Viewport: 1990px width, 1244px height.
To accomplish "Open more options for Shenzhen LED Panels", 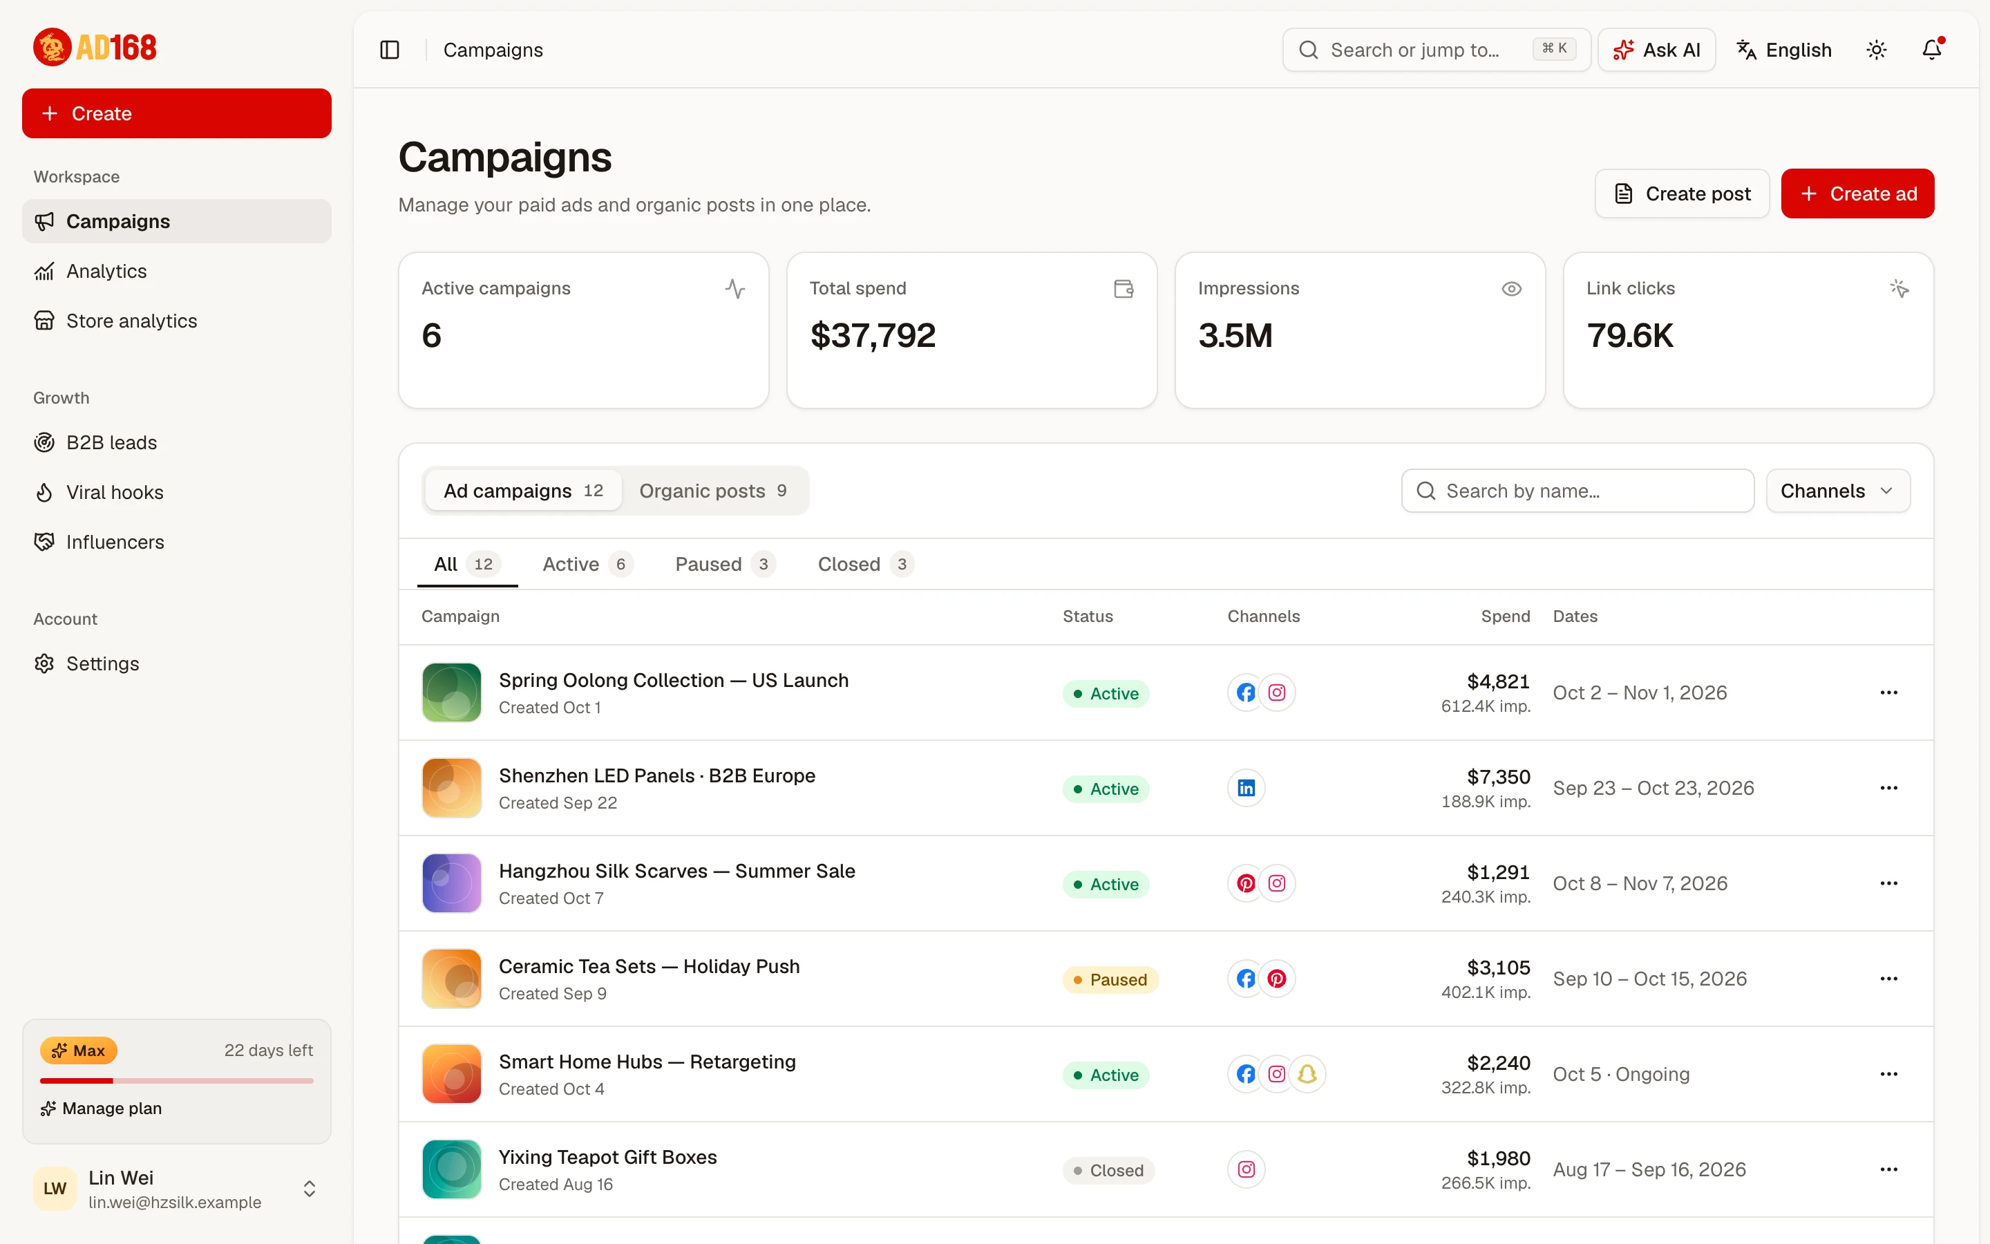I will (1889, 788).
